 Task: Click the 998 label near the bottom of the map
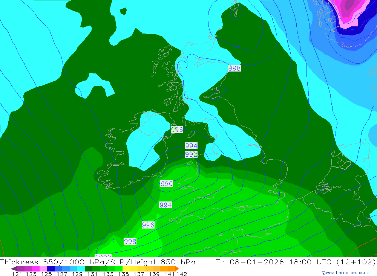(x=130, y=241)
